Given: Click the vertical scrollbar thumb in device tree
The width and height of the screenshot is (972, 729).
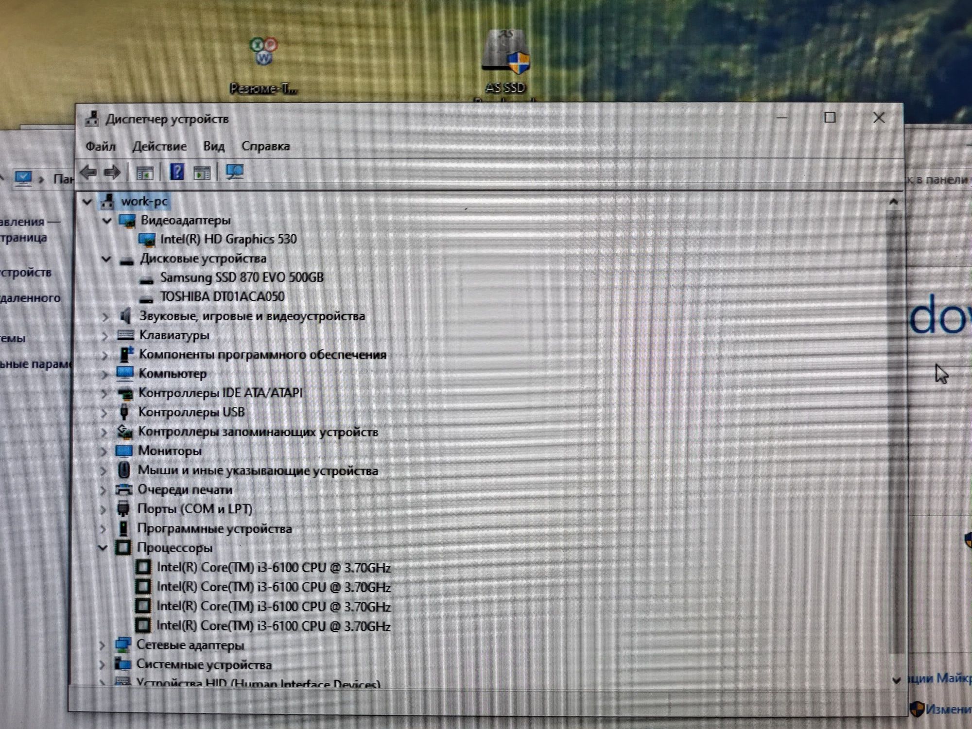Looking at the screenshot, I should [x=894, y=433].
